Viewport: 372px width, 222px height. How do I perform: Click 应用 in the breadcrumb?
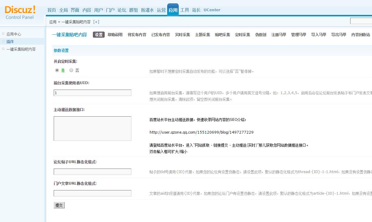[x=53, y=22]
